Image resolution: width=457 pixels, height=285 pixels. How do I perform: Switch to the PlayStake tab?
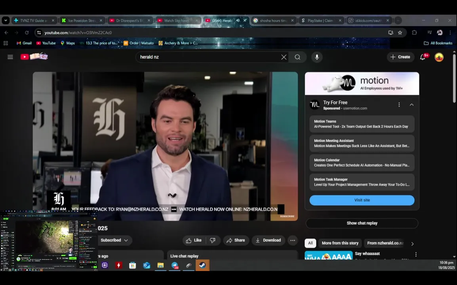(321, 21)
